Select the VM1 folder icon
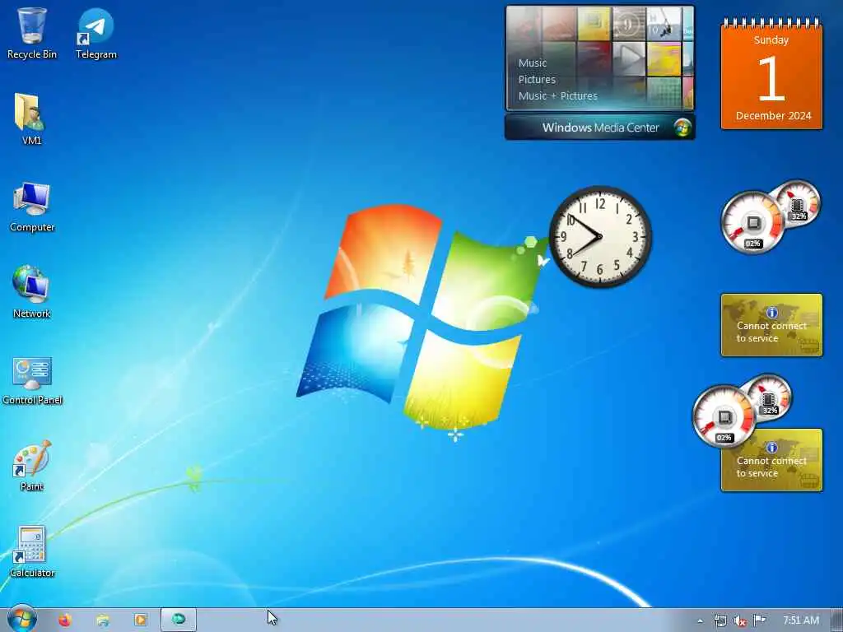Screen dimensions: 843x632 pos(31,118)
